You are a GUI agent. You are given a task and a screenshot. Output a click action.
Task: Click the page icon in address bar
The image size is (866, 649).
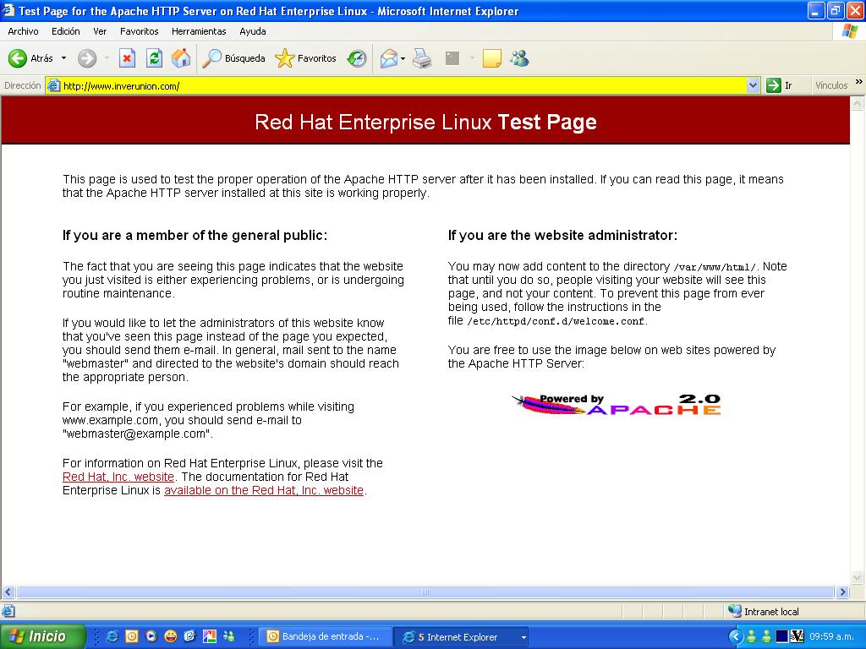pyautogui.click(x=53, y=85)
